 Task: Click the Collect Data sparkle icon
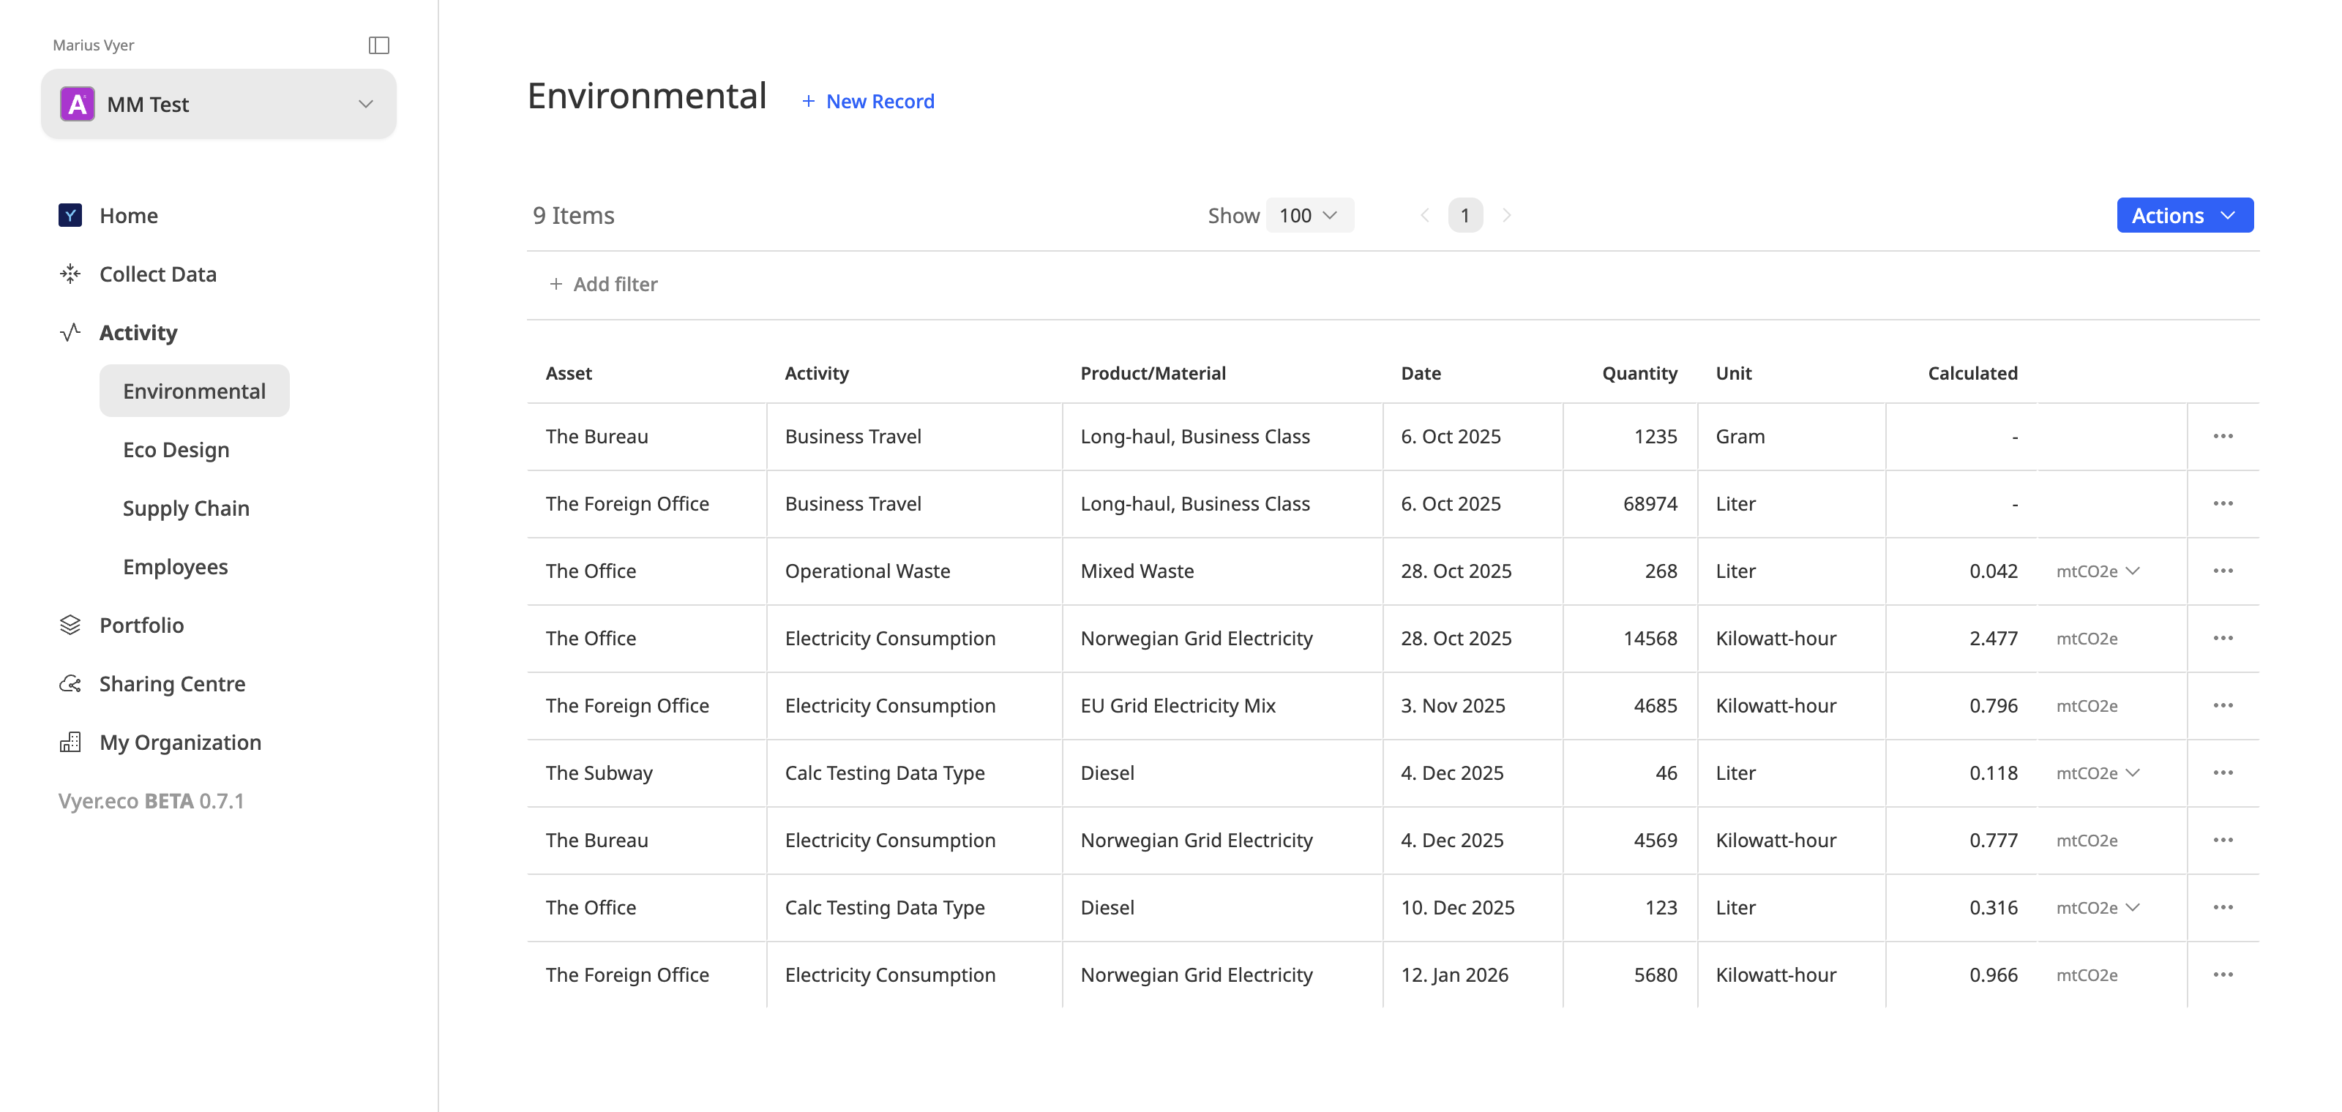tap(70, 274)
